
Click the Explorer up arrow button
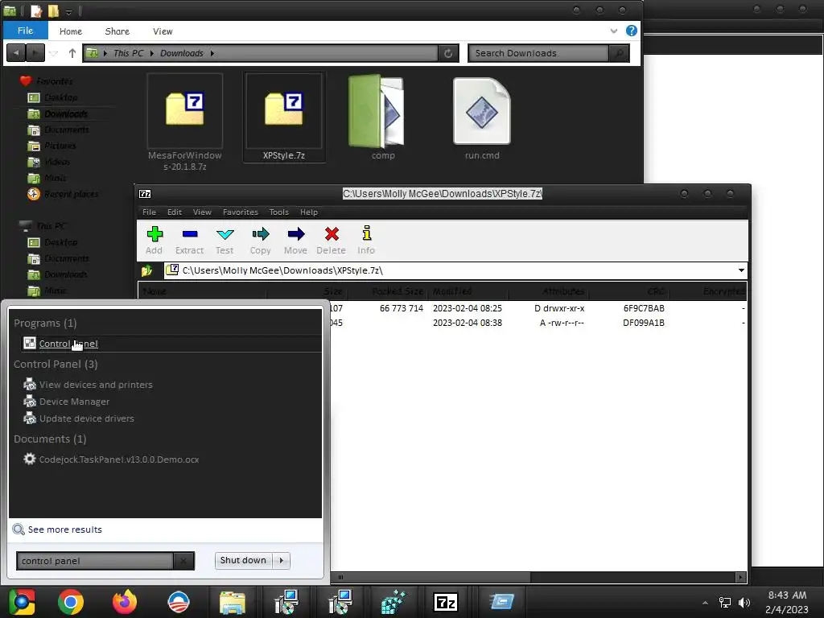(x=72, y=53)
